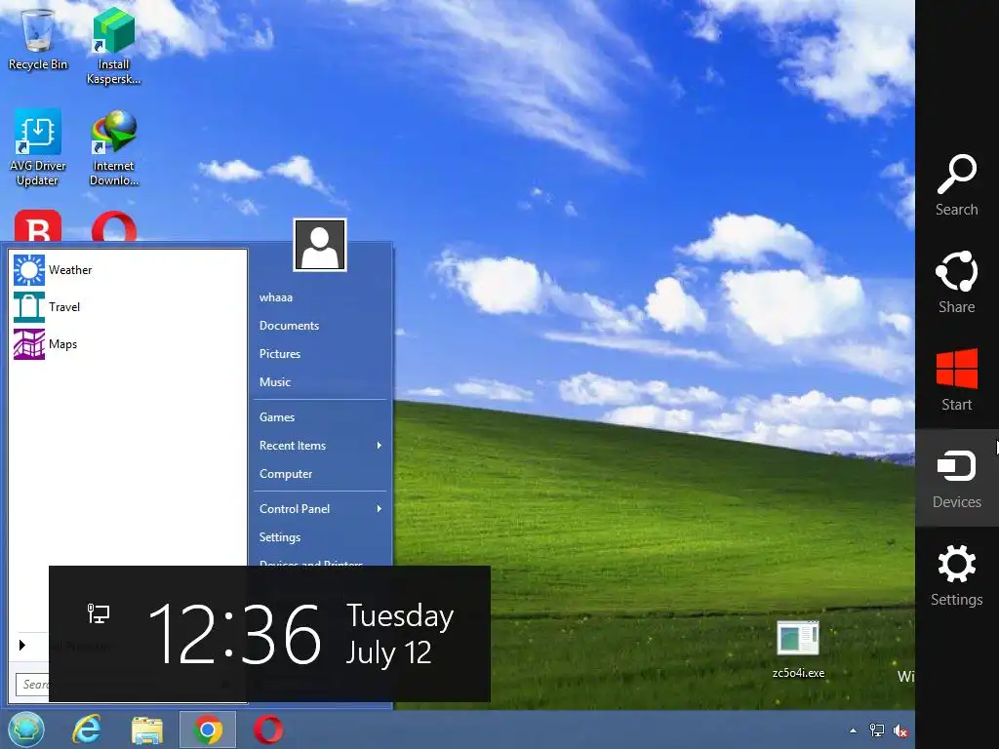
Task: Click the red Start charm logo
Action: pyautogui.click(x=956, y=368)
